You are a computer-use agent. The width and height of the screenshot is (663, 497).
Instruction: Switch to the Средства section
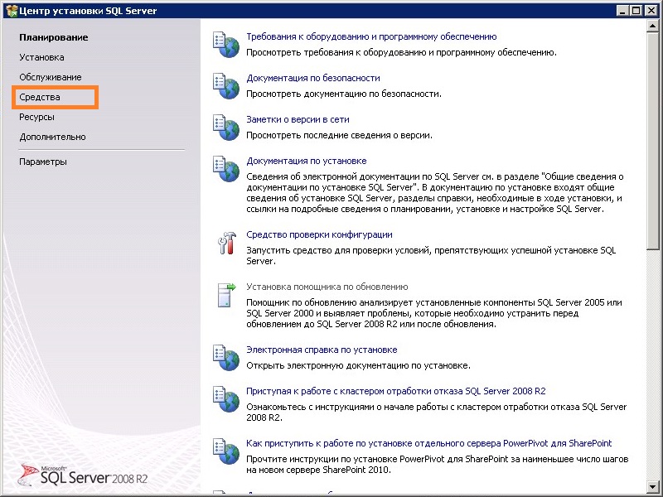(40, 97)
